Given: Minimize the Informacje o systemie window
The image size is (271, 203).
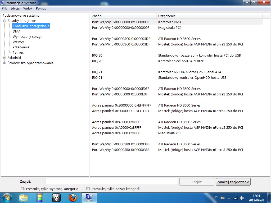Looking at the screenshot, I should (x=247, y=2).
